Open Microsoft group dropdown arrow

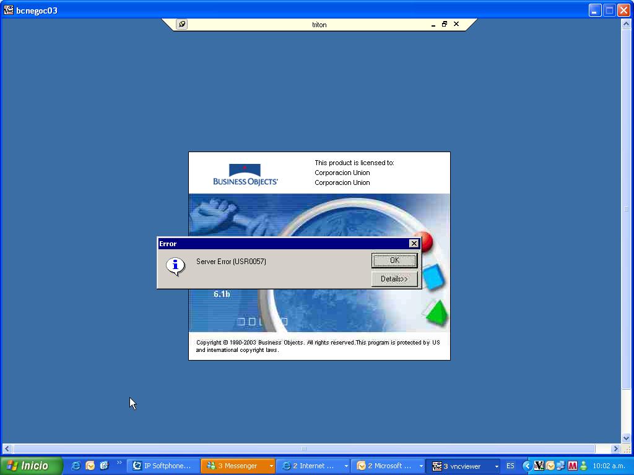421,466
